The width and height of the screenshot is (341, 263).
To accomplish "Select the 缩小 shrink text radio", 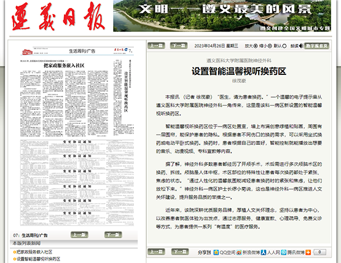I will point(270,46).
